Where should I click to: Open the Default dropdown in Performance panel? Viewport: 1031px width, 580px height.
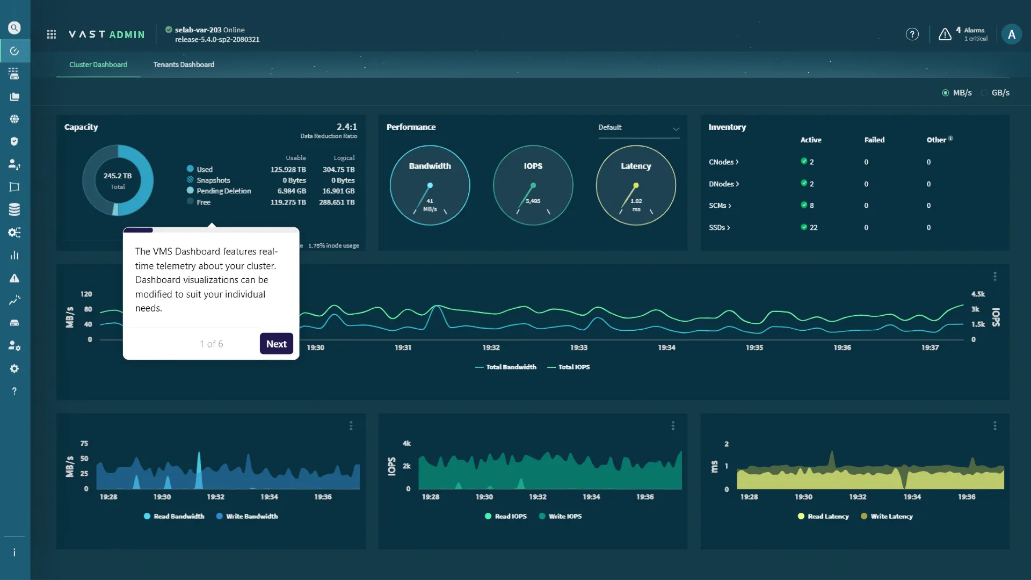coord(638,128)
